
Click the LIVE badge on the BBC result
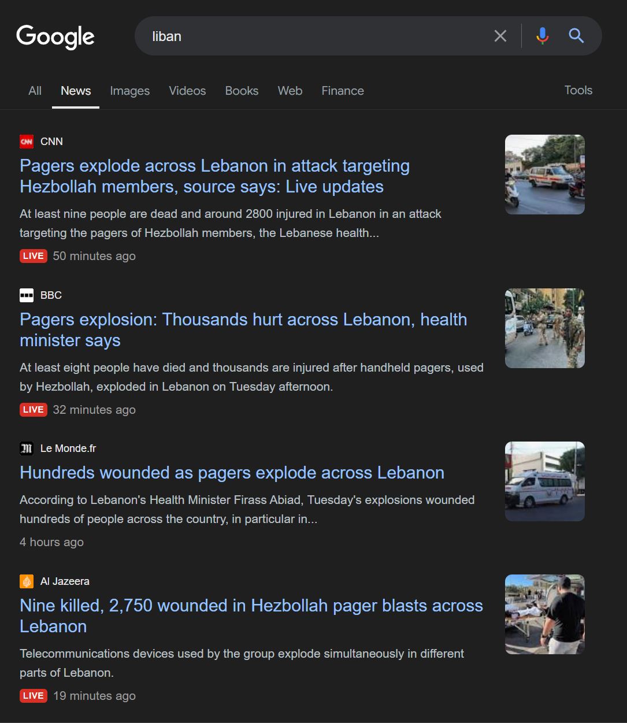[x=34, y=410]
